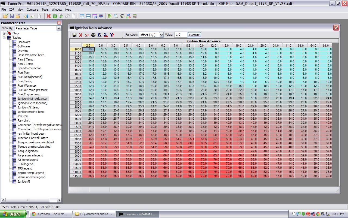The image size is (348, 218).
Task: Click the bell notification tray icon
Action: click(294, 214)
